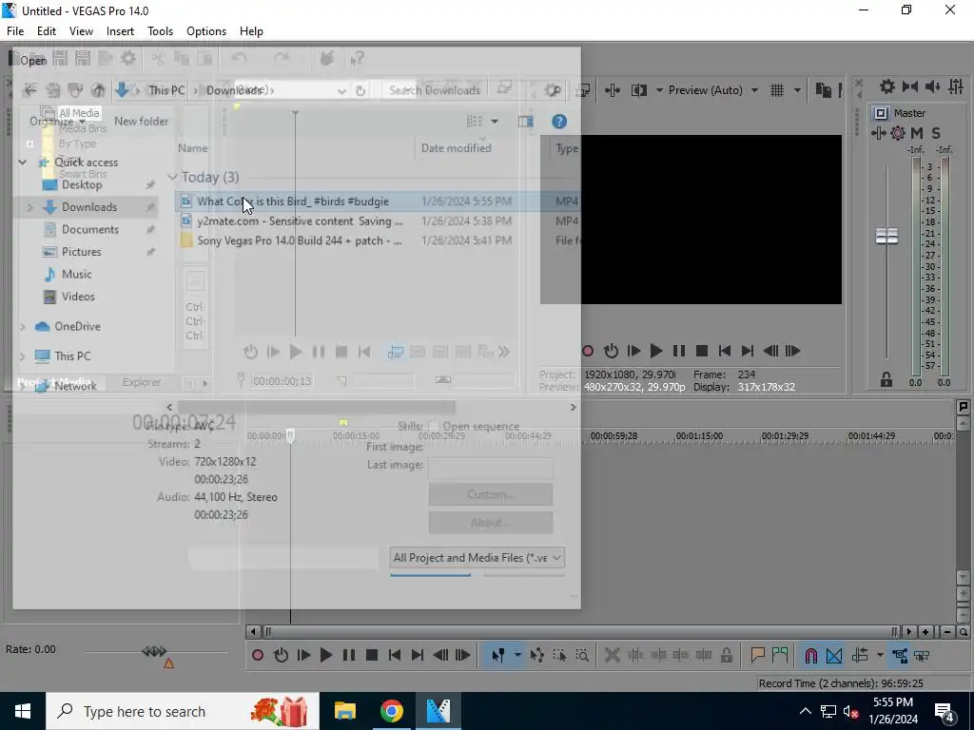Click Play From Start on timeline transport

coord(303,655)
